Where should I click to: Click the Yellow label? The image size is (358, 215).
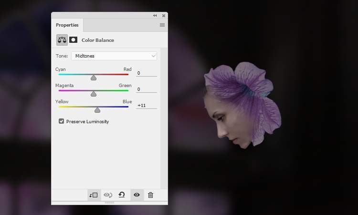[62, 102]
